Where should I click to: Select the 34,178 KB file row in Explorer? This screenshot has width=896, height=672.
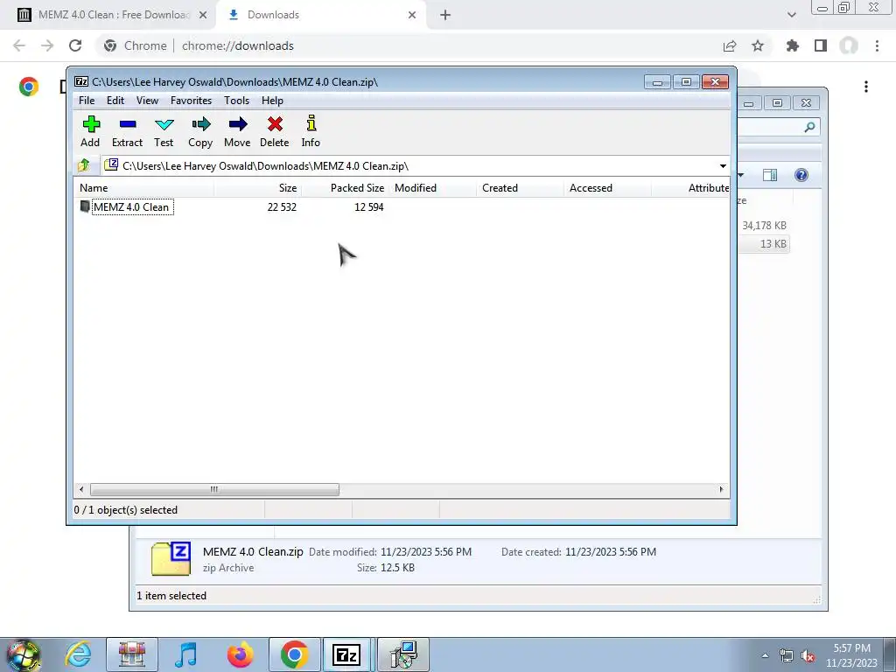[763, 226]
